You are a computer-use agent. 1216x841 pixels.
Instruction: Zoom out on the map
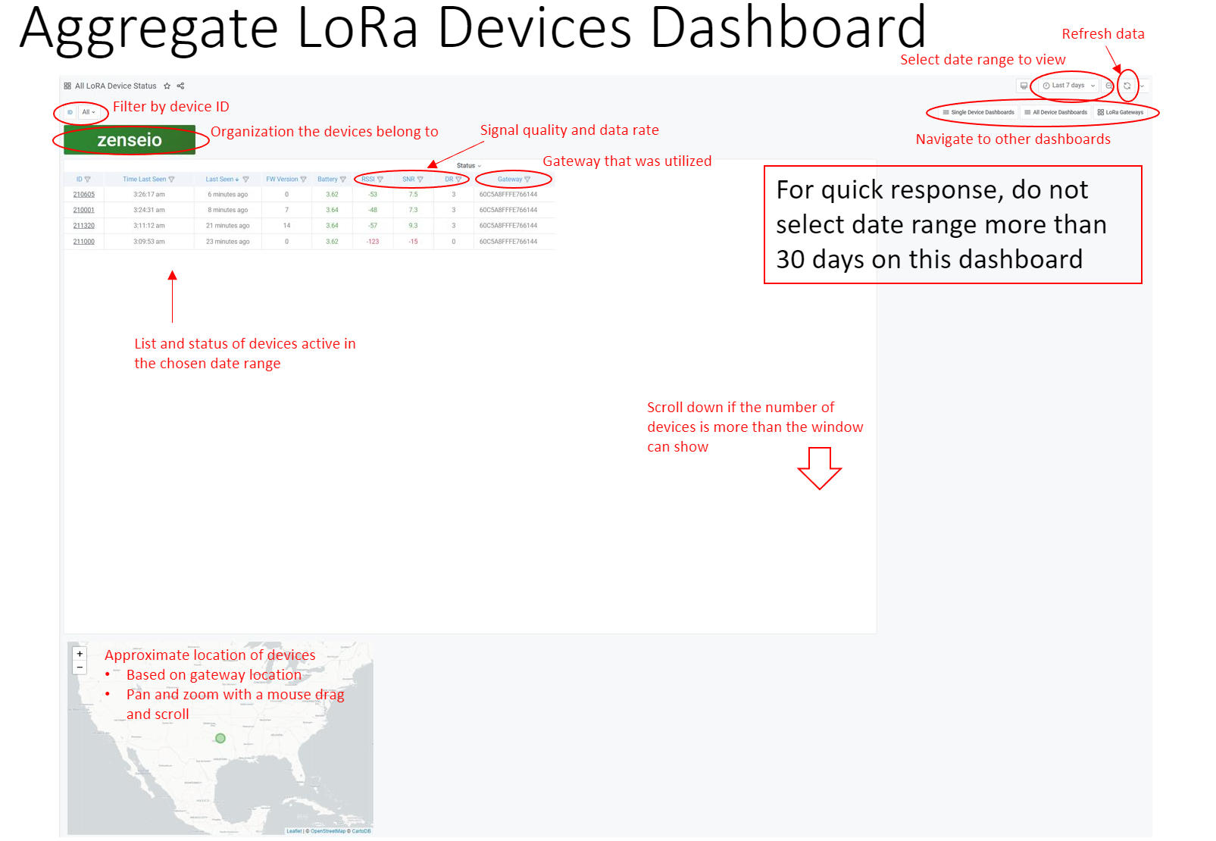click(x=80, y=667)
